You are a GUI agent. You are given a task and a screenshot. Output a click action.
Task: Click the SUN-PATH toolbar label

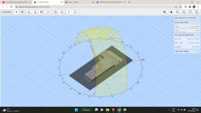[x=7, y=12]
